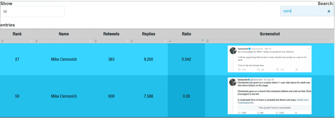Select the 9,200 replies cell
This screenshot has width=335, height=118.
click(x=149, y=59)
